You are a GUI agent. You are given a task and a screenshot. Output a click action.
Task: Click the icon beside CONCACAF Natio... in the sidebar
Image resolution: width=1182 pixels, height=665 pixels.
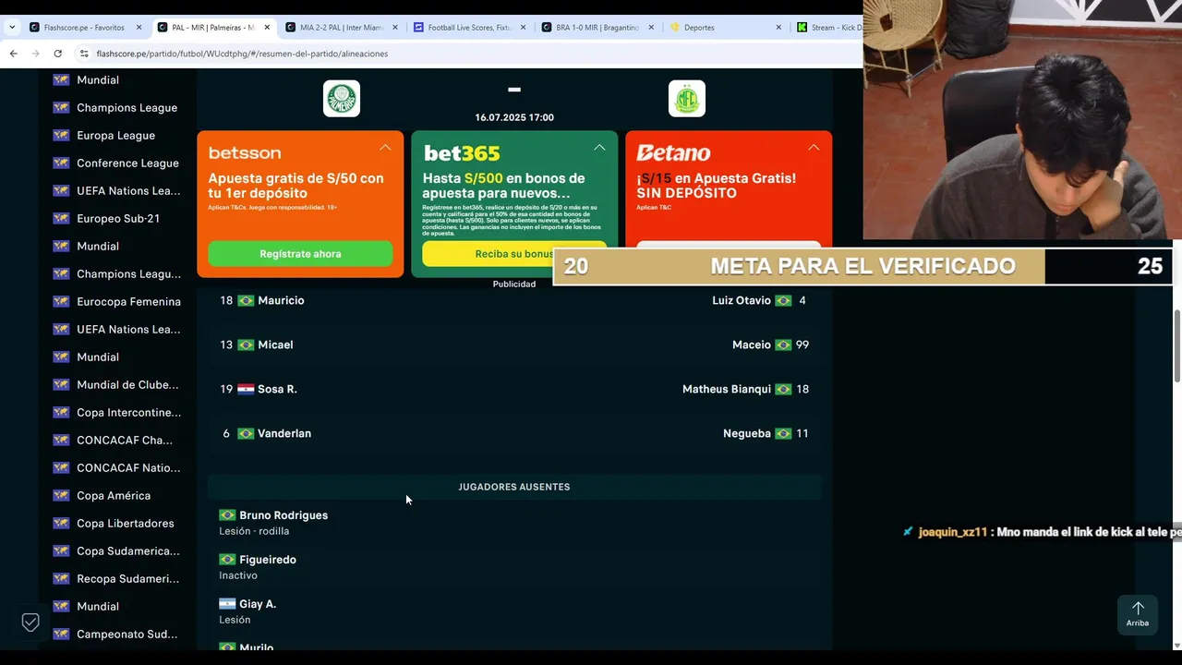point(61,468)
